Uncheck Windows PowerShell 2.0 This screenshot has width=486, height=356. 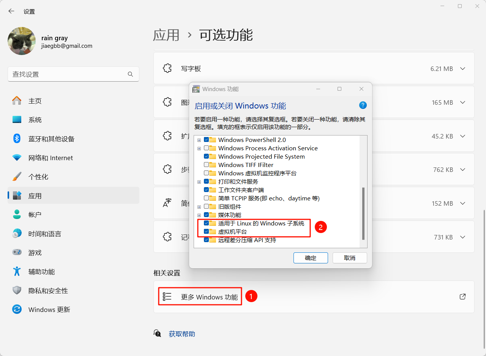(x=207, y=140)
